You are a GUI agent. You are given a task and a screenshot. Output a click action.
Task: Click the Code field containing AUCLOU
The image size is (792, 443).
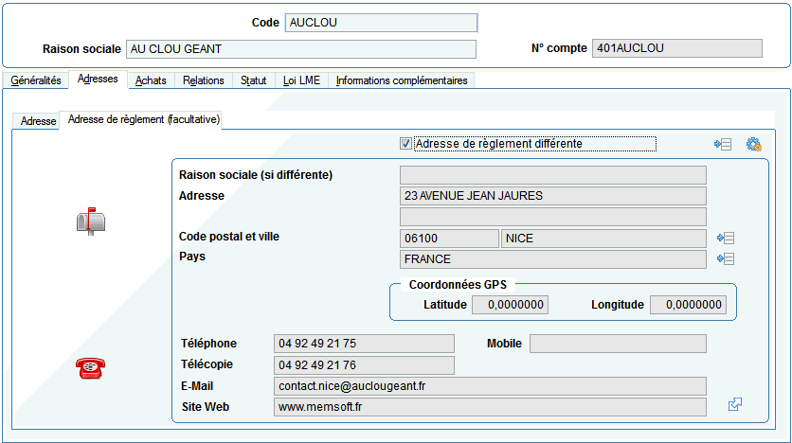[381, 23]
